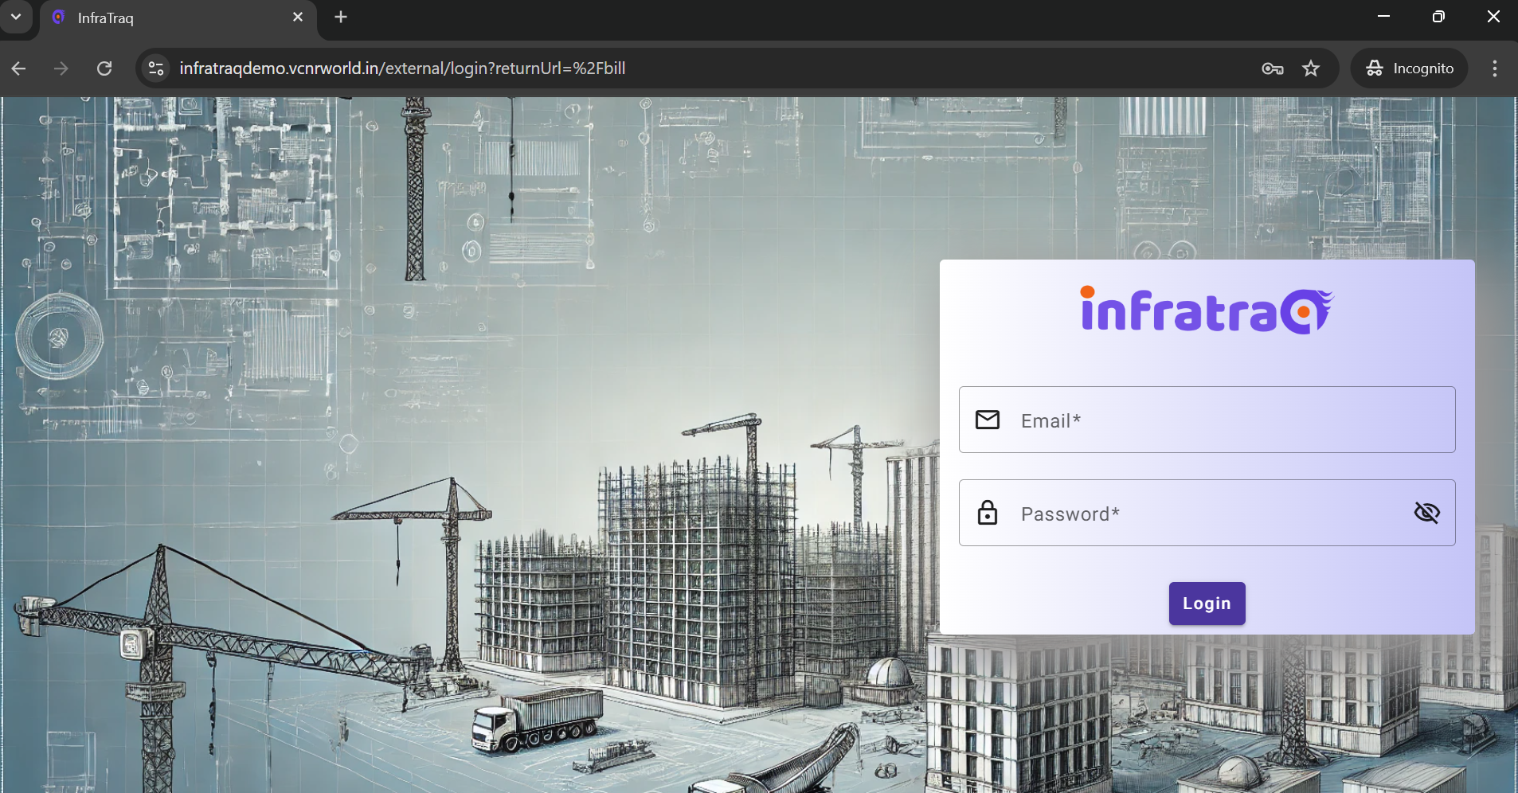Click the infratraq logo
This screenshot has width=1518, height=793.
1207,310
